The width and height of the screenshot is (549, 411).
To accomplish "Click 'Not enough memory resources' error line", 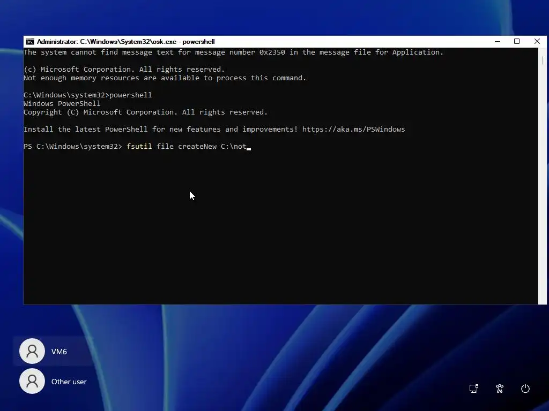I will 165,78.
